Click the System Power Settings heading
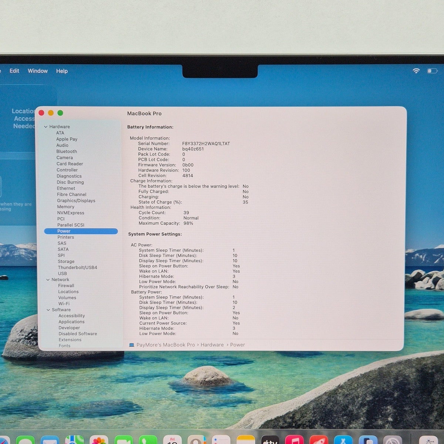Viewport: 444px width, 444px height. click(155, 234)
